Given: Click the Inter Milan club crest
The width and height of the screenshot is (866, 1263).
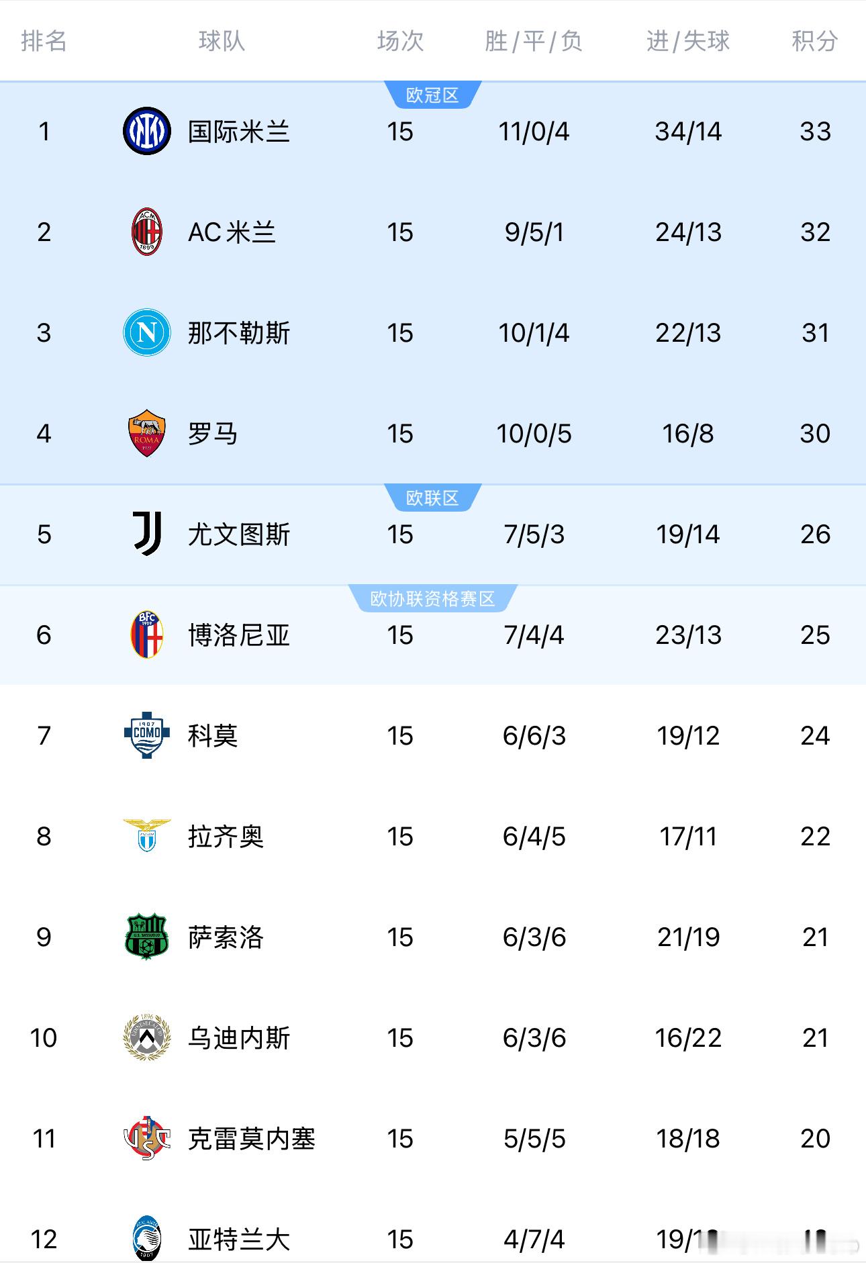Looking at the screenshot, I should pyautogui.click(x=146, y=131).
